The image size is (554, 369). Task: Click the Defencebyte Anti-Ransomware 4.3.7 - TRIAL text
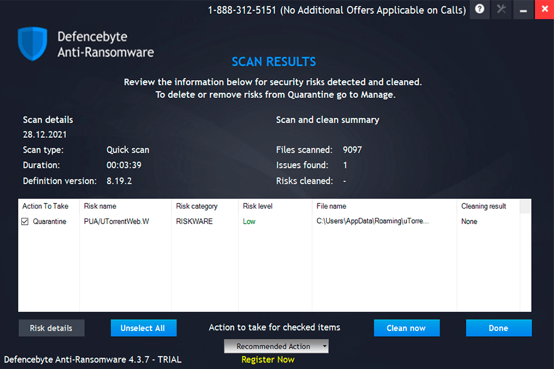tap(92, 359)
